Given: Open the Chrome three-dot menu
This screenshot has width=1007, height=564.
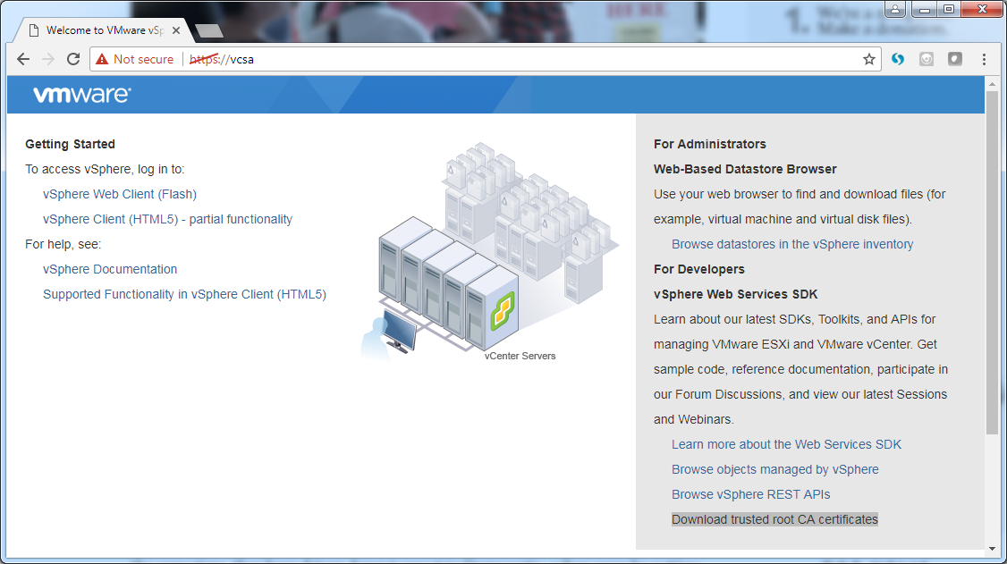Looking at the screenshot, I should [x=984, y=59].
